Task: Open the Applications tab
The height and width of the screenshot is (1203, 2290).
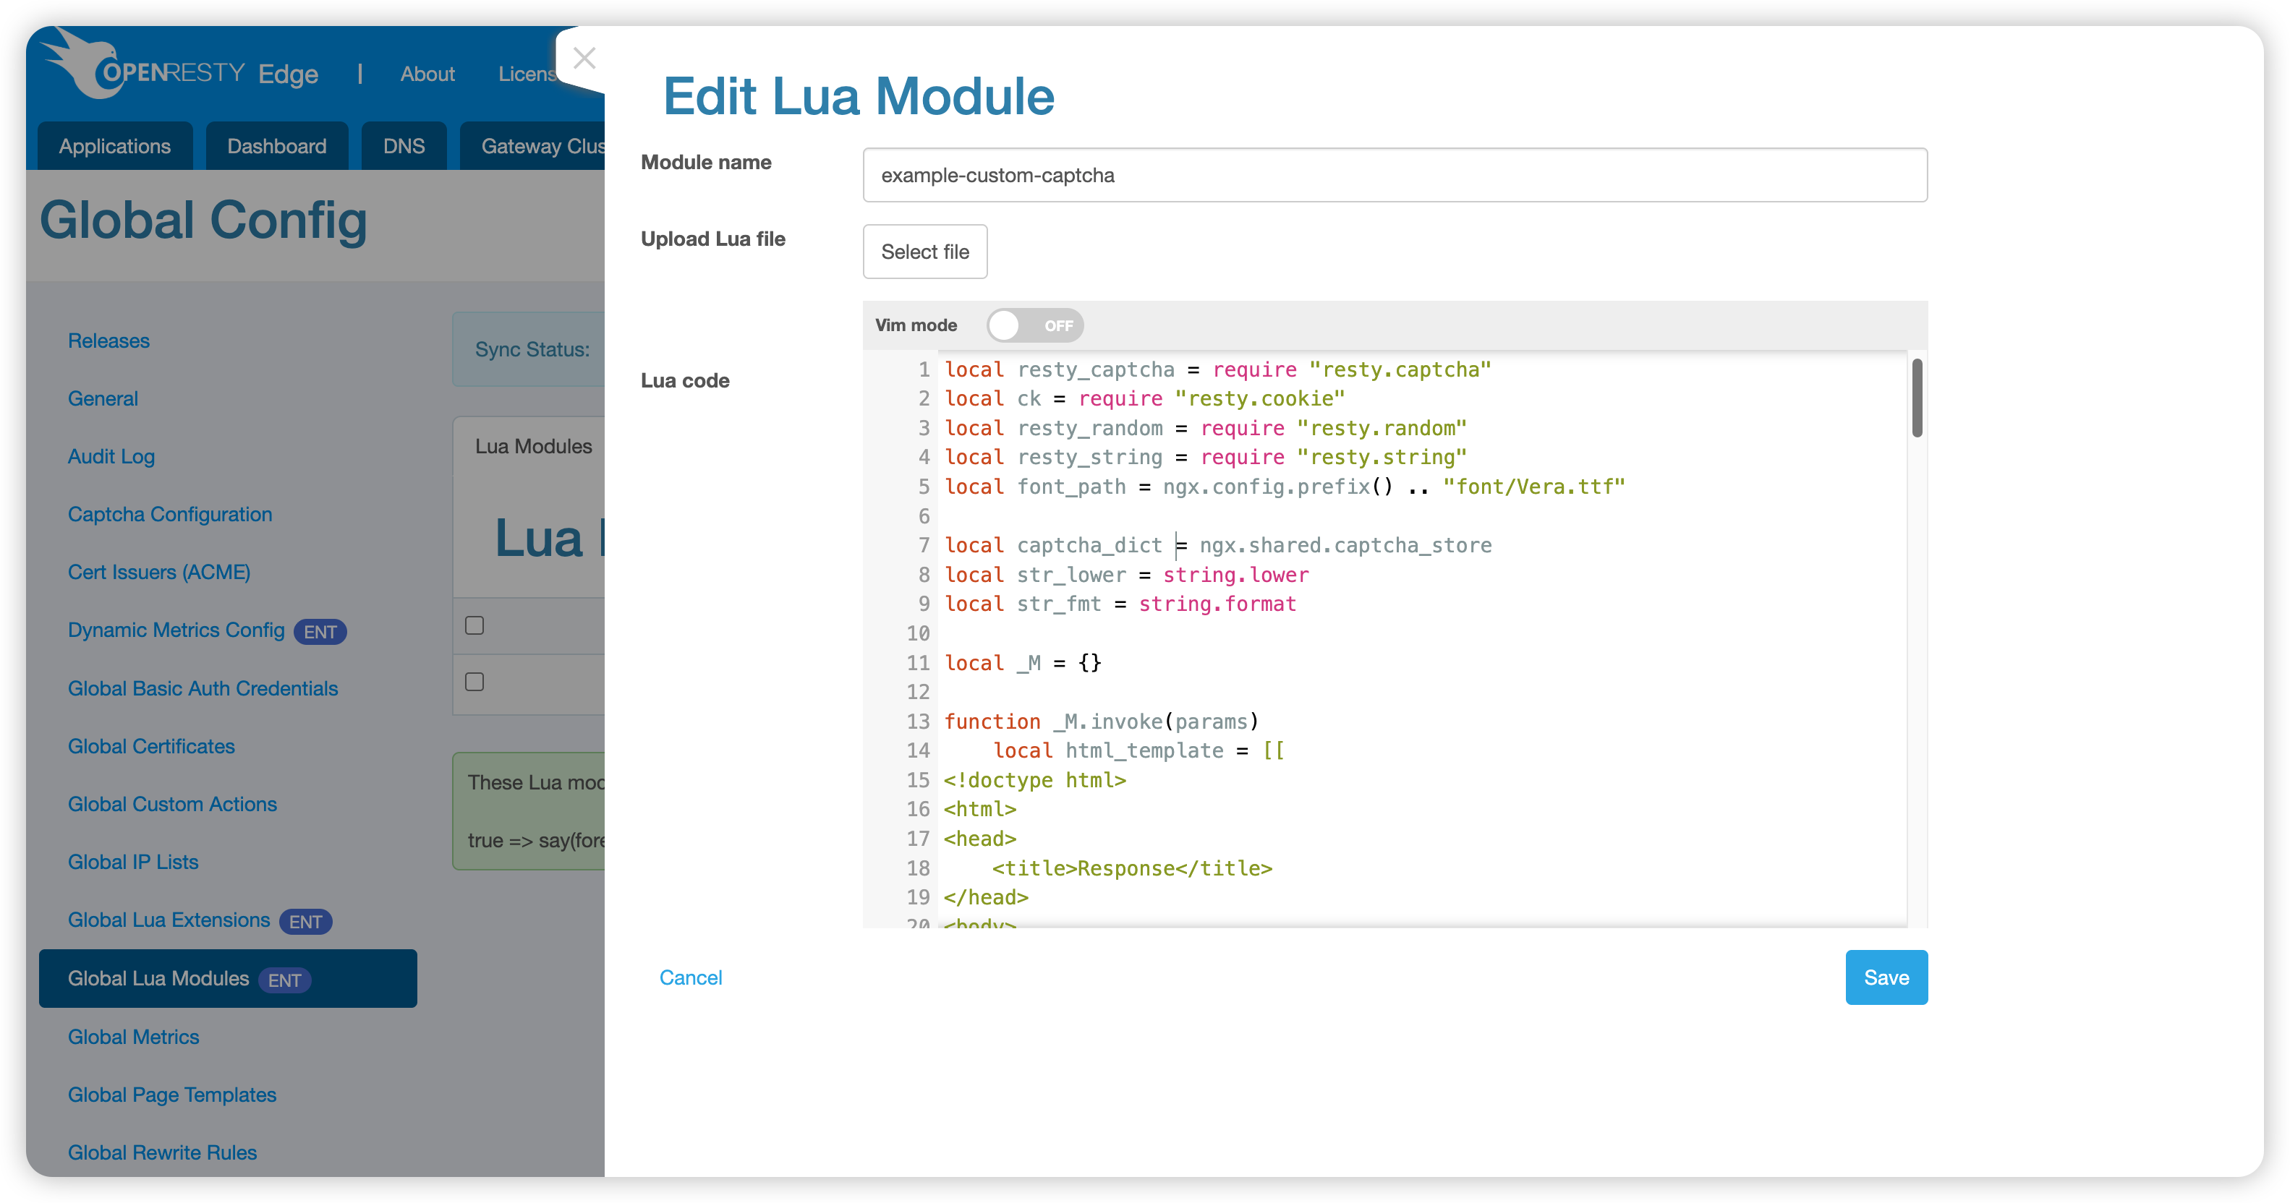Action: tap(115, 146)
